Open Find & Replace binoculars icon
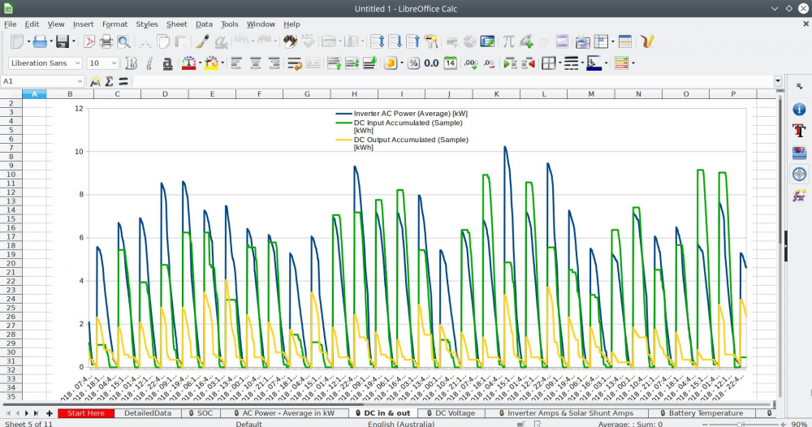 click(290, 41)
